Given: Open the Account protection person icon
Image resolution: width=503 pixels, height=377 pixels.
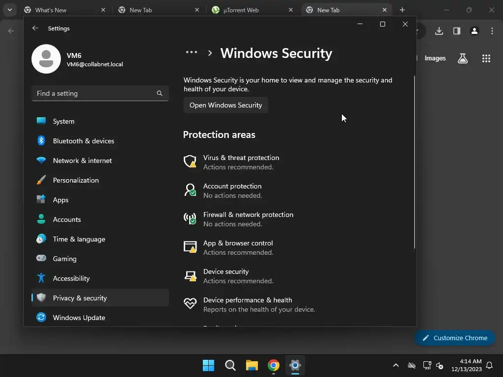Looking at the screenshot, I should [190, 190].
